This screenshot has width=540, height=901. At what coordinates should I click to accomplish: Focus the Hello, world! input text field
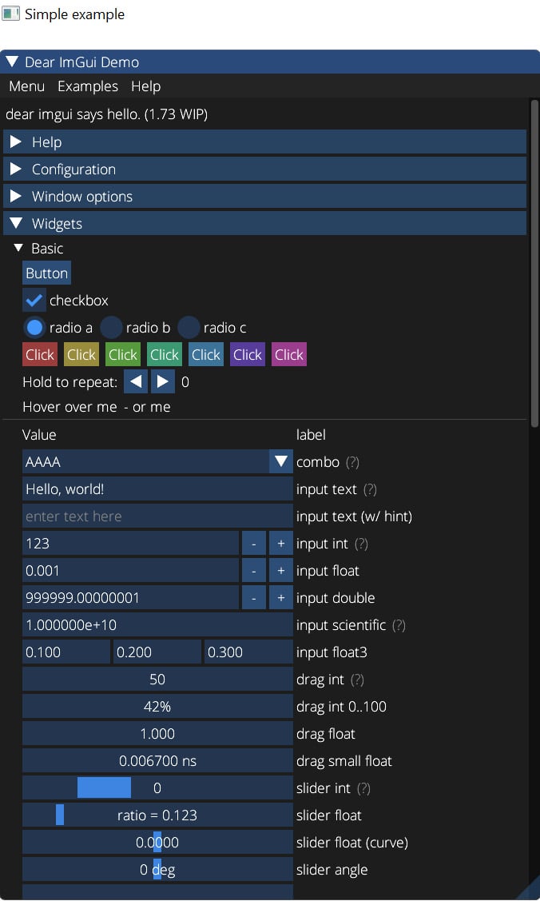click(x=158, y=489)
